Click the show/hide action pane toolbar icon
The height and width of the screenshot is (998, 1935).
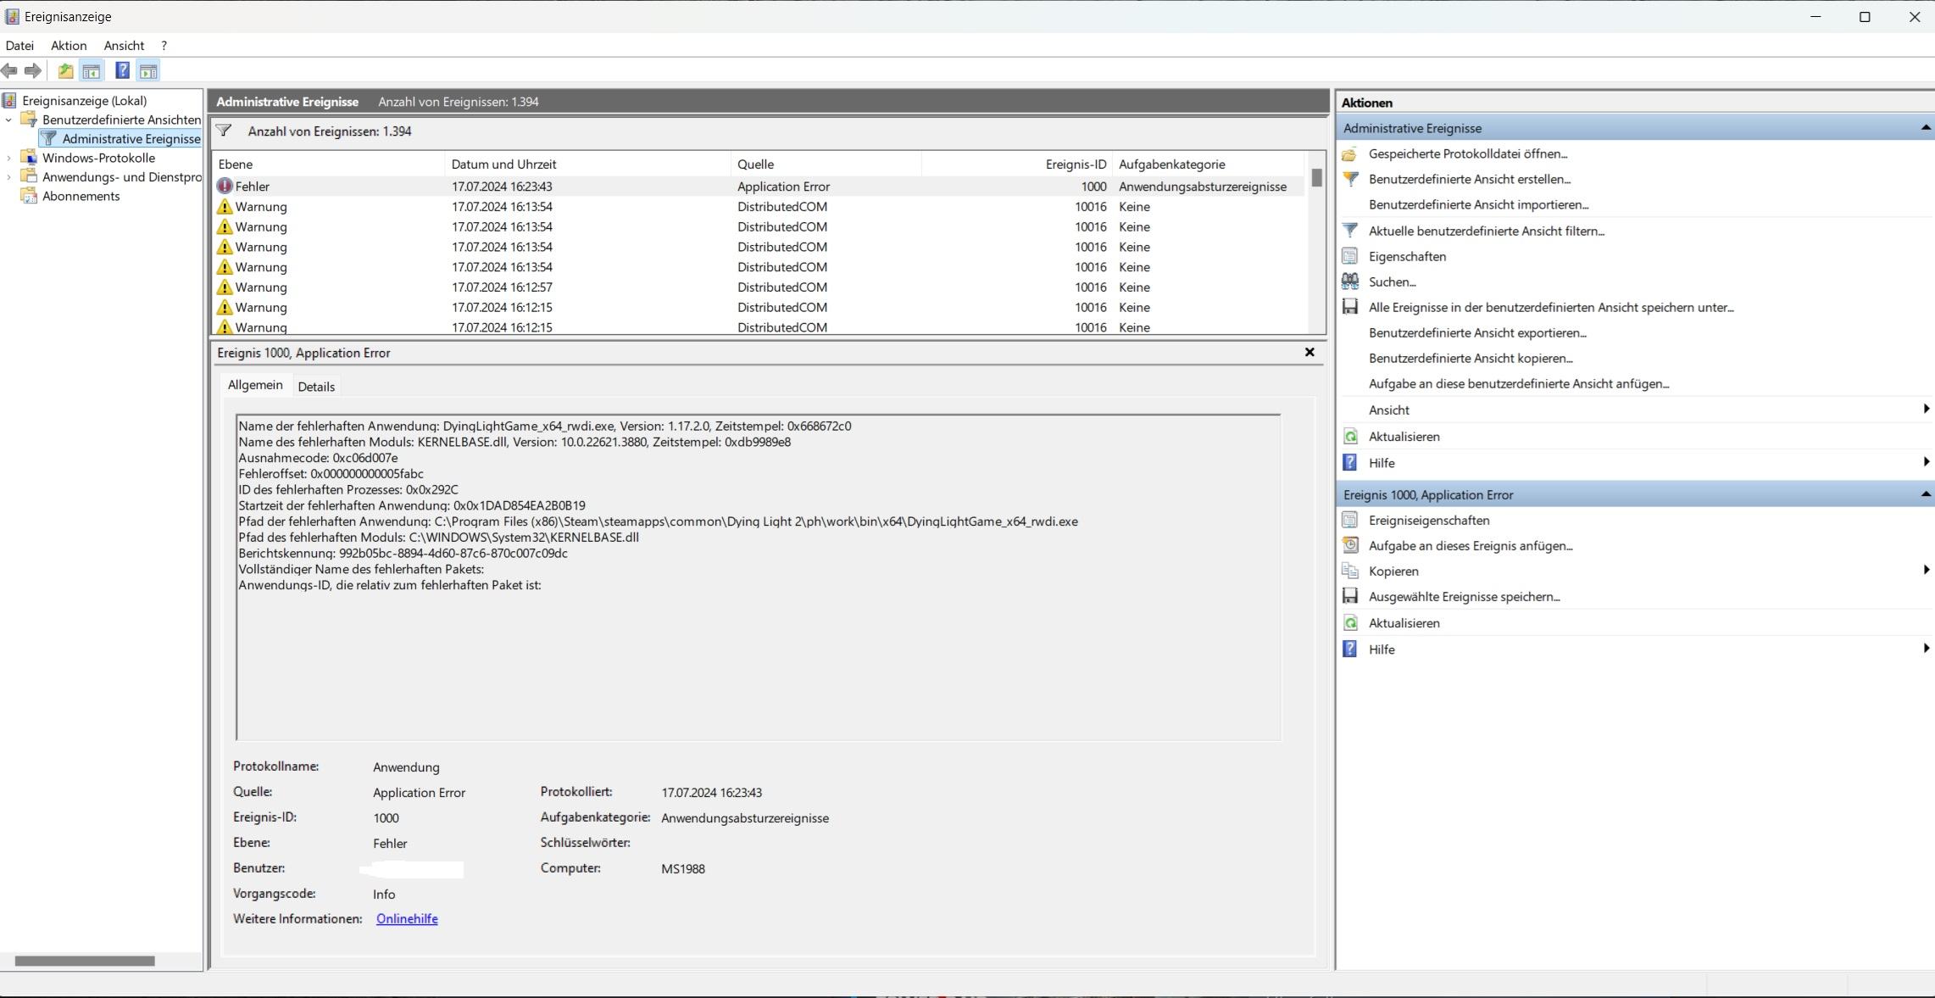click(148, 71)
